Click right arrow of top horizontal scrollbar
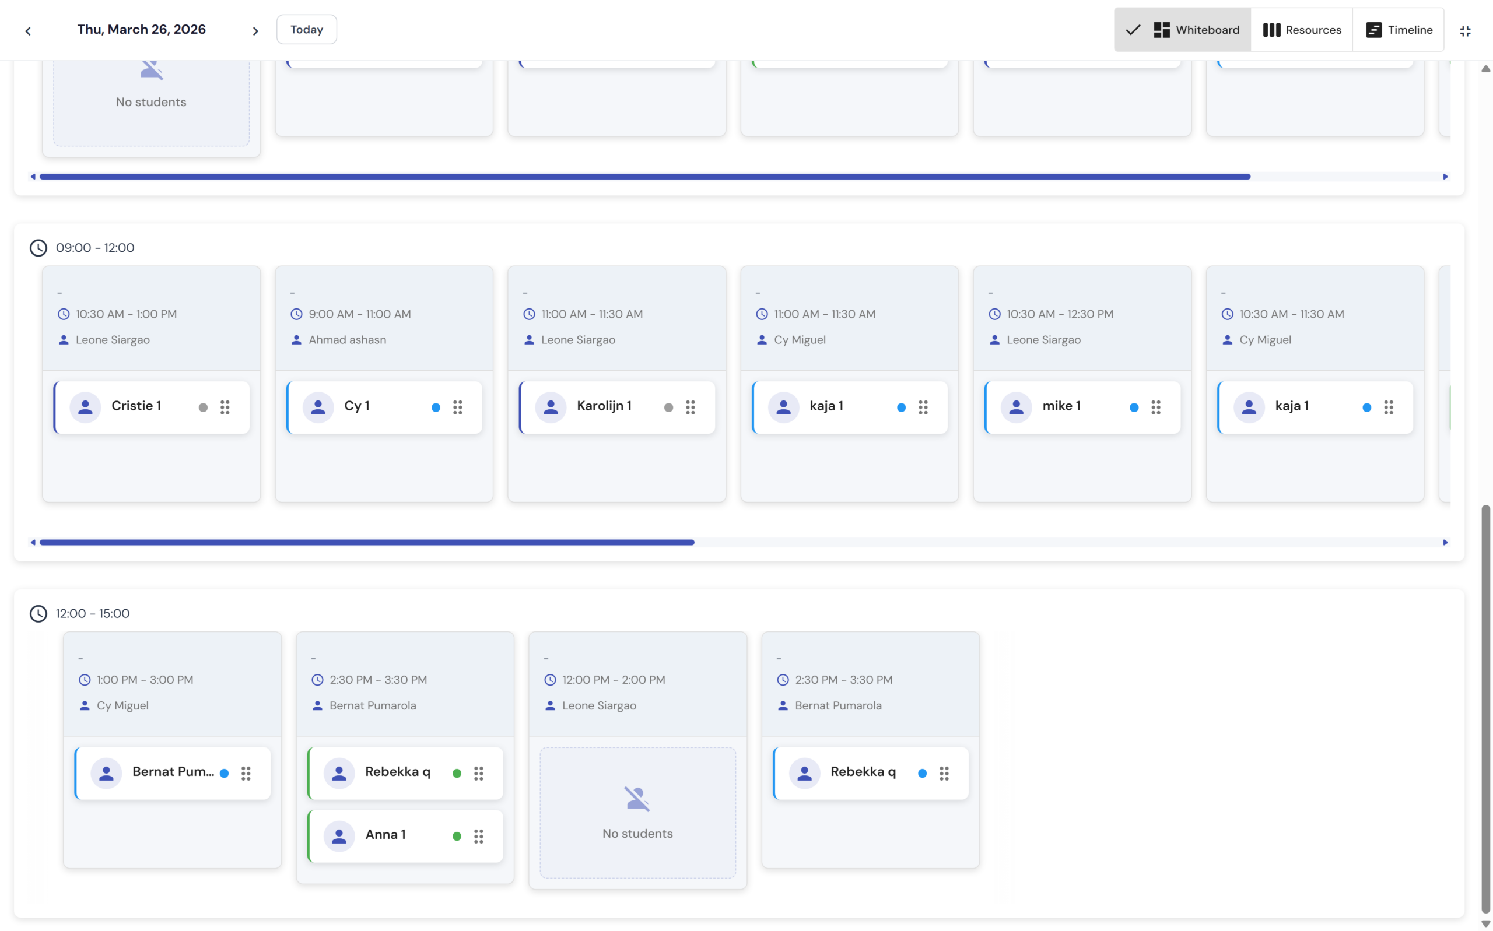 (x=1445, y=177)
